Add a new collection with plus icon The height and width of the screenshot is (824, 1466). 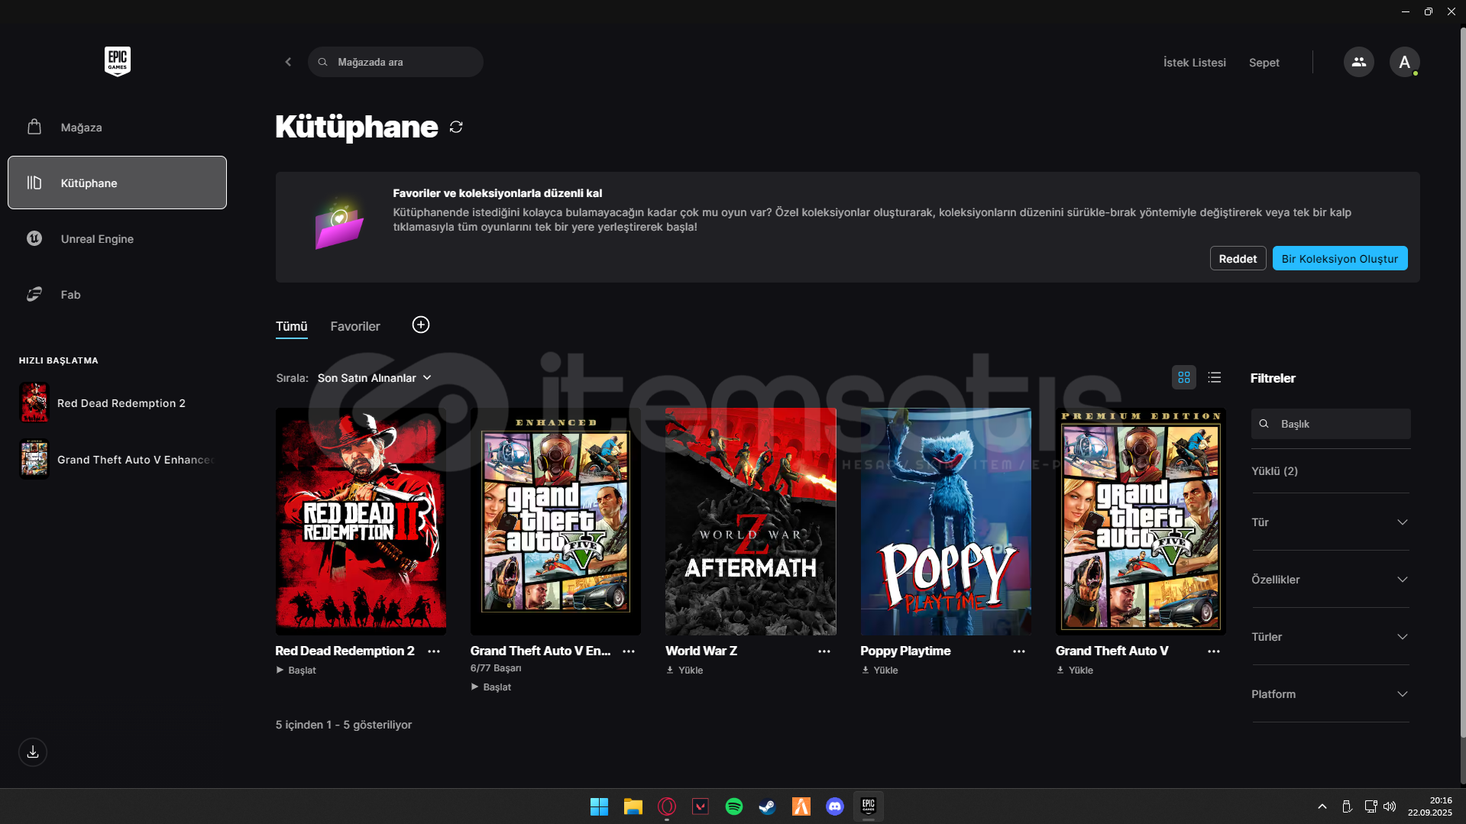tap(420, 325)
